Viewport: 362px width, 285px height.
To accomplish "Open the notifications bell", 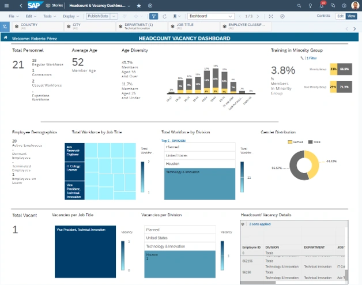I will coord(322,5).
